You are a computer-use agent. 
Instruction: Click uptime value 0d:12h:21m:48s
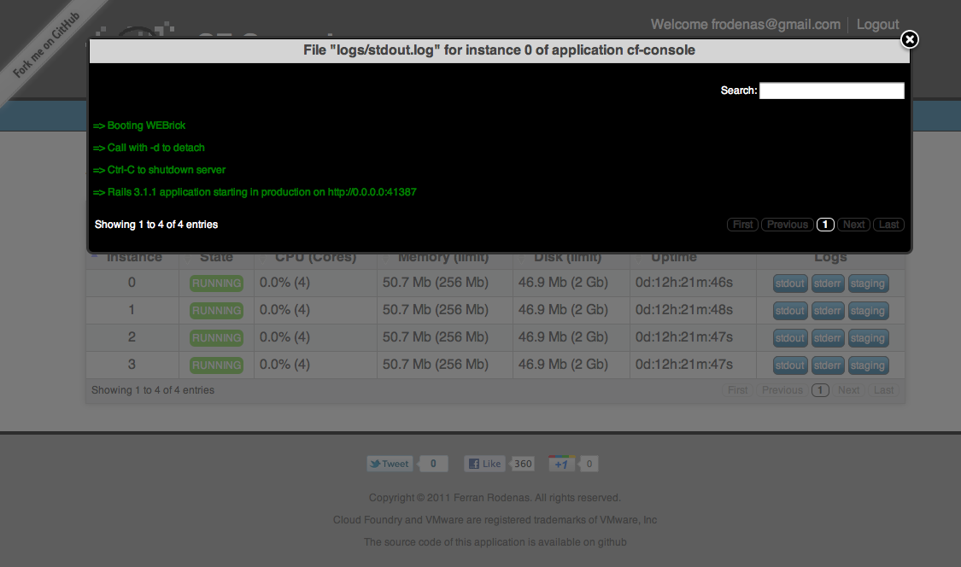[x=684, y=310]
